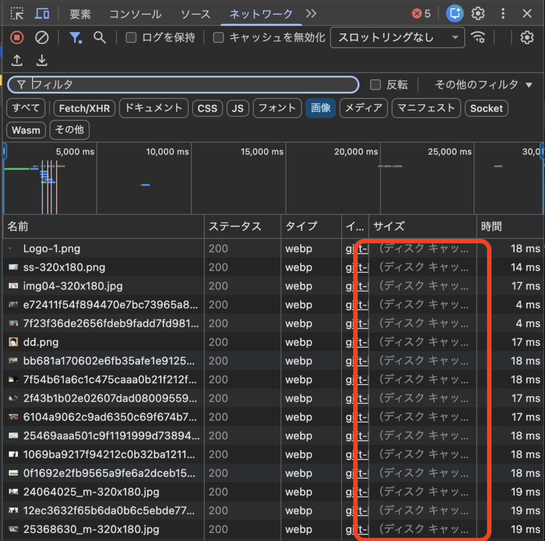
Task: Activate the inspect element picker tool
Action: coord(18,13)
